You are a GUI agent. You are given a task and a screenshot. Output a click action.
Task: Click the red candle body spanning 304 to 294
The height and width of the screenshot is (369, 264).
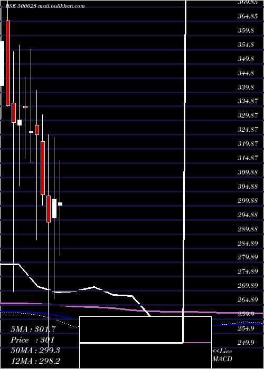pyautogui.click(x=49, y=209)
